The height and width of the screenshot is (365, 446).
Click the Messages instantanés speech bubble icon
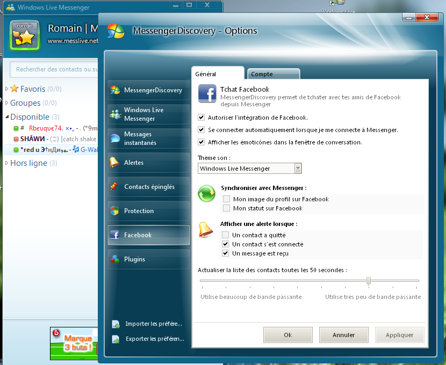coord(115,138)
